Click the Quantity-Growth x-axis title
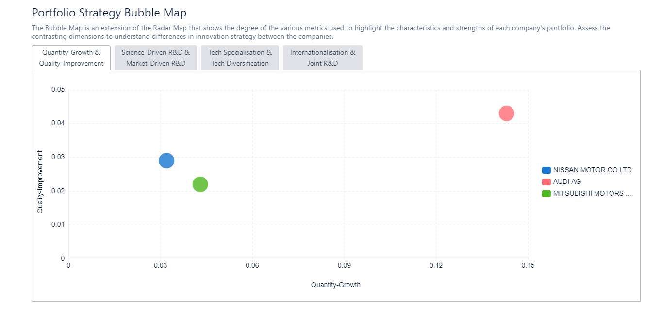The image size is (661, 328). tap(336, 285)
